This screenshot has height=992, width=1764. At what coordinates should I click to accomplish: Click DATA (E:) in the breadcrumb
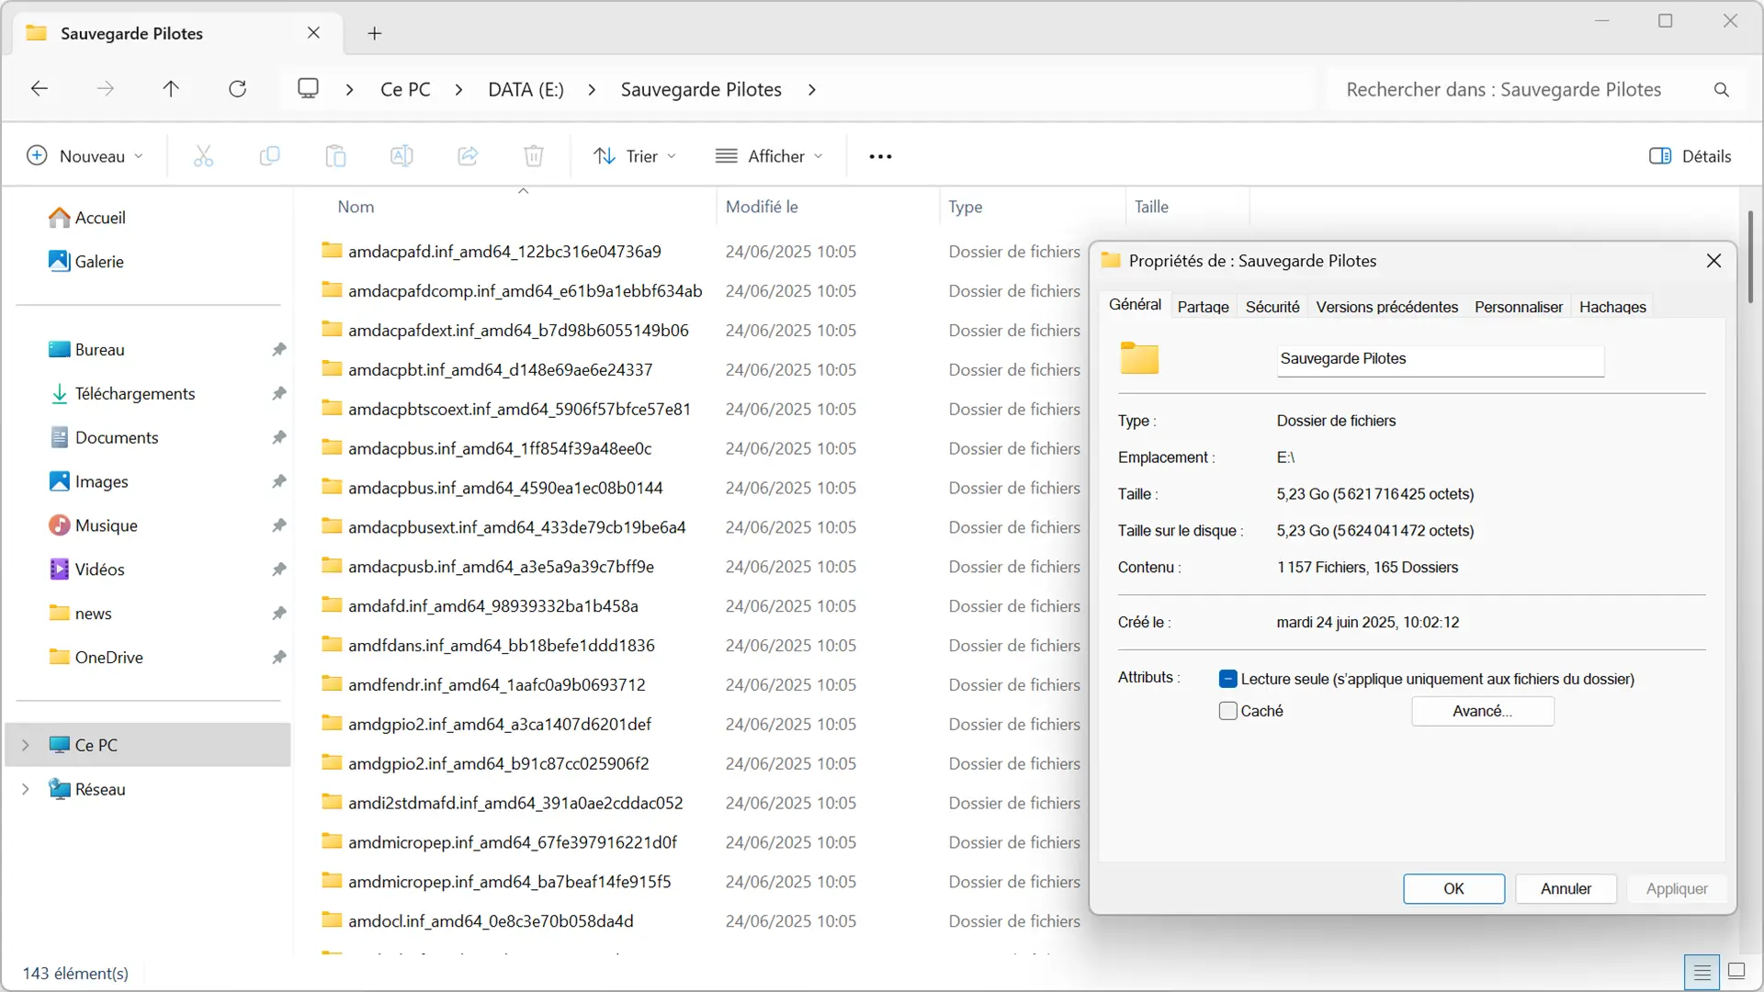pyautogui.click(x=526, y=90)
